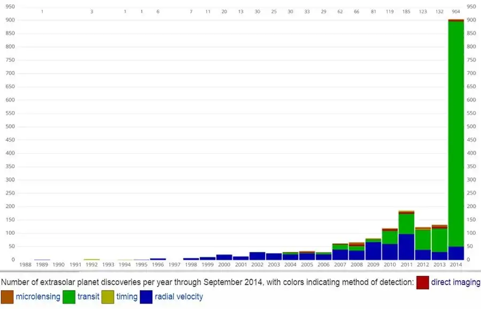Click the 185 total label above 2011

tap(406, 12)
